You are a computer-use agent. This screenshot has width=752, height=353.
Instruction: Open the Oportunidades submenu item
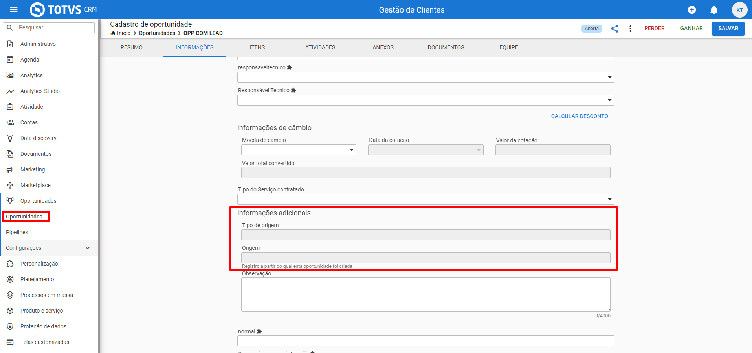tap(24, 217)
